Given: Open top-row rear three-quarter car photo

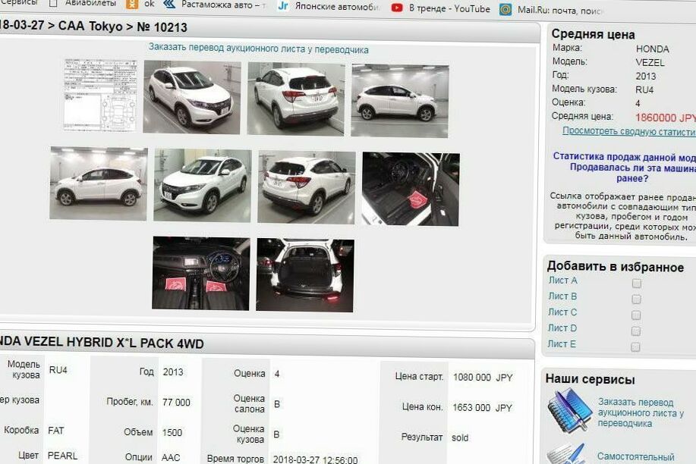Looking at the screenshot, I should [296, 99].
